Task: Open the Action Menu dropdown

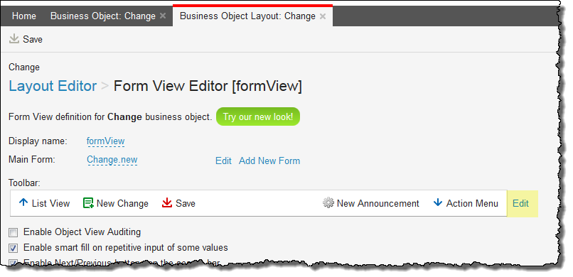Action: tap(466, 203)
